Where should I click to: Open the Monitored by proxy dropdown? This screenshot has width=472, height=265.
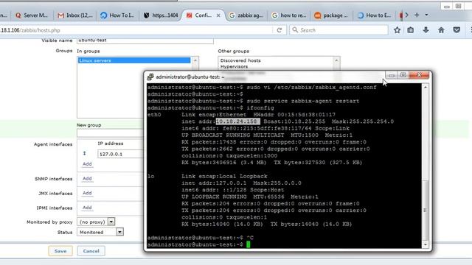point(96,222)
